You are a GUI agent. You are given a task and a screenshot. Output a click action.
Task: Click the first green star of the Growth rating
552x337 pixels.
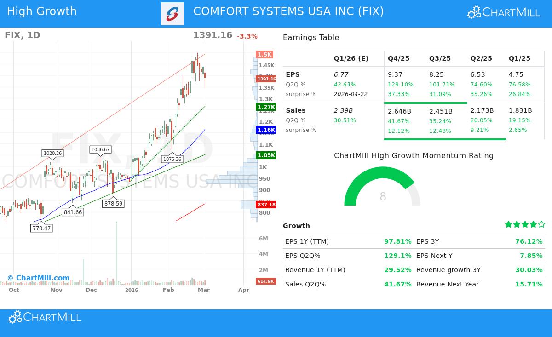(x=508, y=224)
